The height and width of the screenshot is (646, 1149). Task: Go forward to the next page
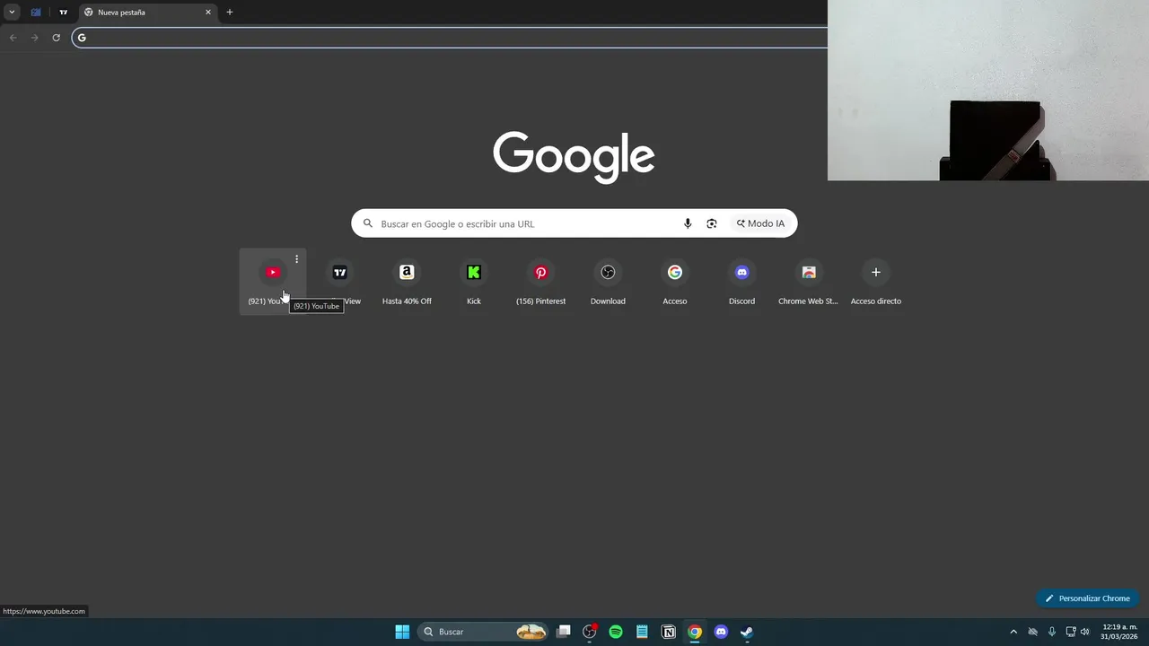(x=34, y=38)
